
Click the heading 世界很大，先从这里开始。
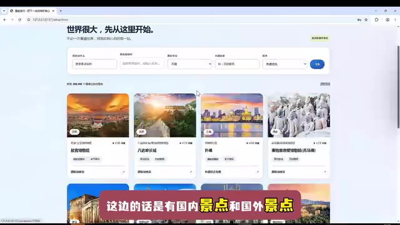111,29
